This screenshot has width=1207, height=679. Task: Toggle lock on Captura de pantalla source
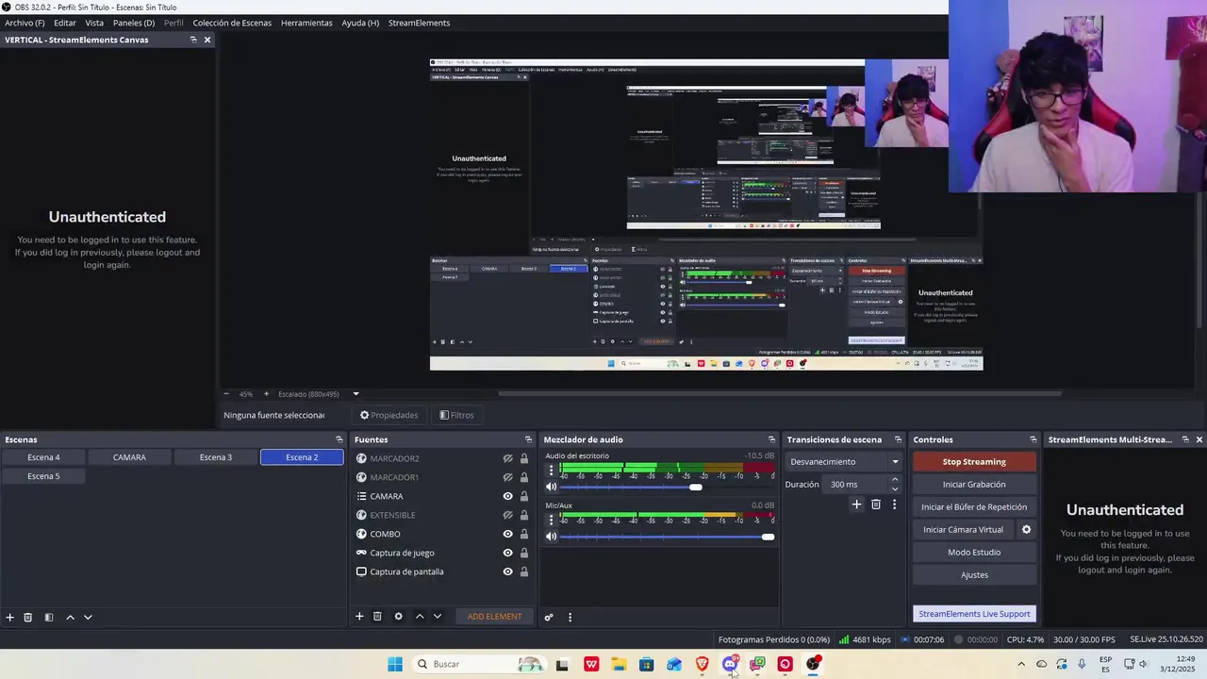524,571
